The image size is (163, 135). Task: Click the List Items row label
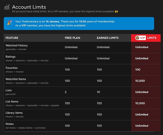(x=12, y=102)
